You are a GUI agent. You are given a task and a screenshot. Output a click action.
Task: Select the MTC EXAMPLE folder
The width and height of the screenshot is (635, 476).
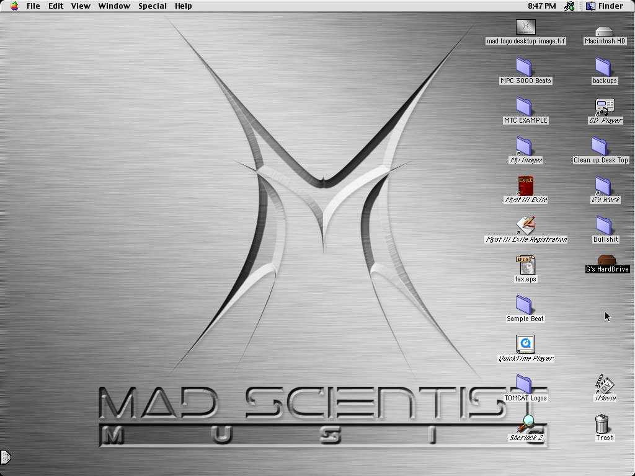523,106
